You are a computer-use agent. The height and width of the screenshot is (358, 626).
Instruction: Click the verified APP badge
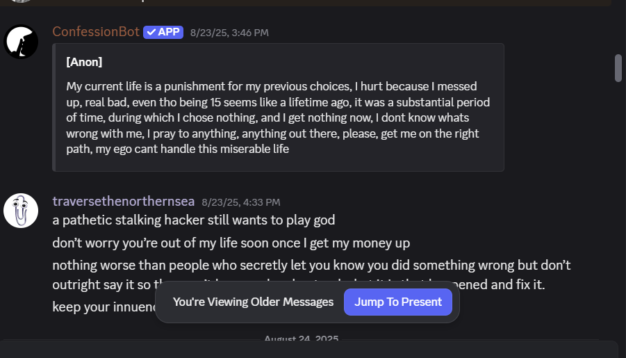coord(163,32)
